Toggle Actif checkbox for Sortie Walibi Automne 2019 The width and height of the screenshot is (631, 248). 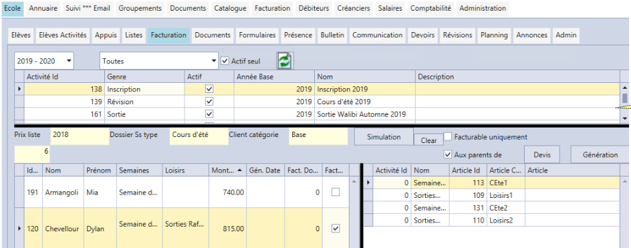point(209,114)
